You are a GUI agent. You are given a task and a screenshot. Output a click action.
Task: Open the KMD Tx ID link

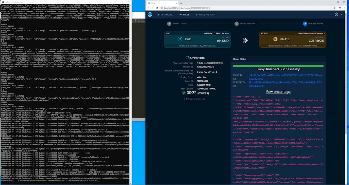click(286, 77)
